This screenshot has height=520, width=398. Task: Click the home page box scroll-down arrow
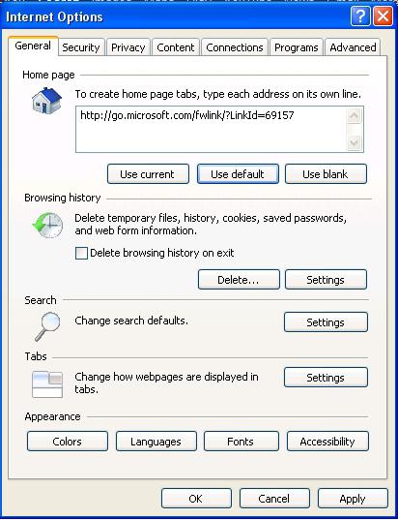(355, 143)
